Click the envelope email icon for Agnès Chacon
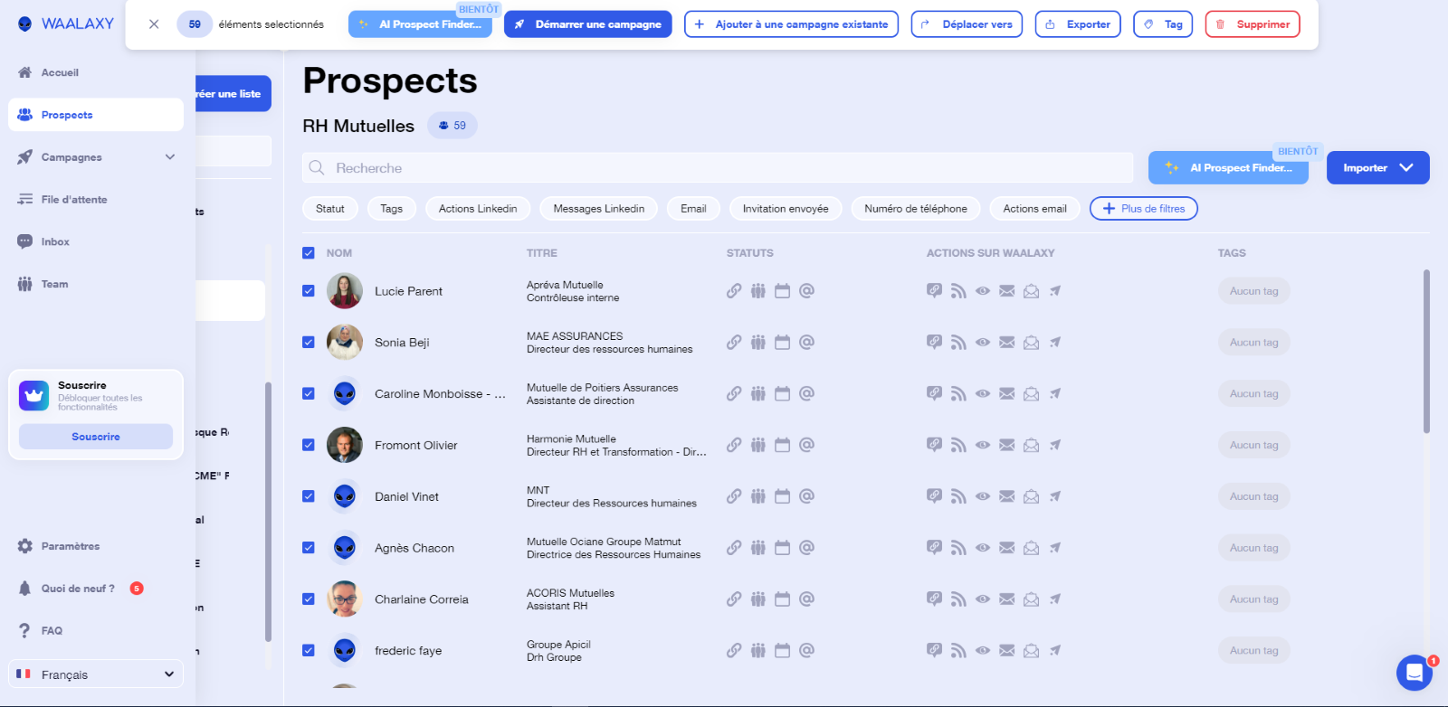 click(x=1006, y=548)
